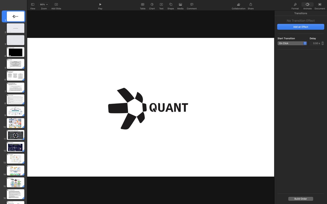Open the Format inspector

(295, 4)
